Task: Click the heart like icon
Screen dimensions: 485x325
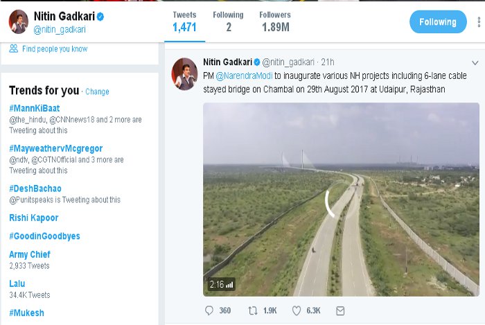Action: 297,310
